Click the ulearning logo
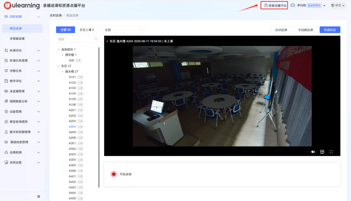Viewport: 351px width, 201px height. pyautogui.click(x=21, y=5)
